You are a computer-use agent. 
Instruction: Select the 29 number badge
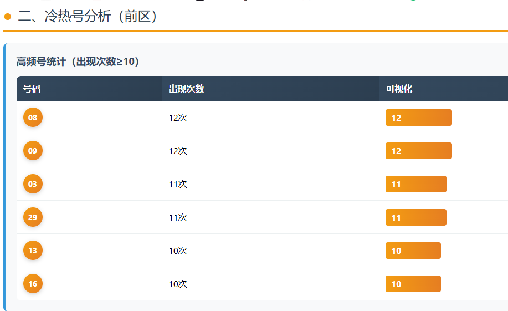point(33,217)
